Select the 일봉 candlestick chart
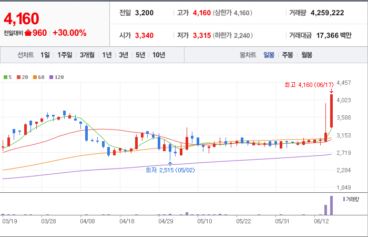The image size is (368, 237). point(269,55)
